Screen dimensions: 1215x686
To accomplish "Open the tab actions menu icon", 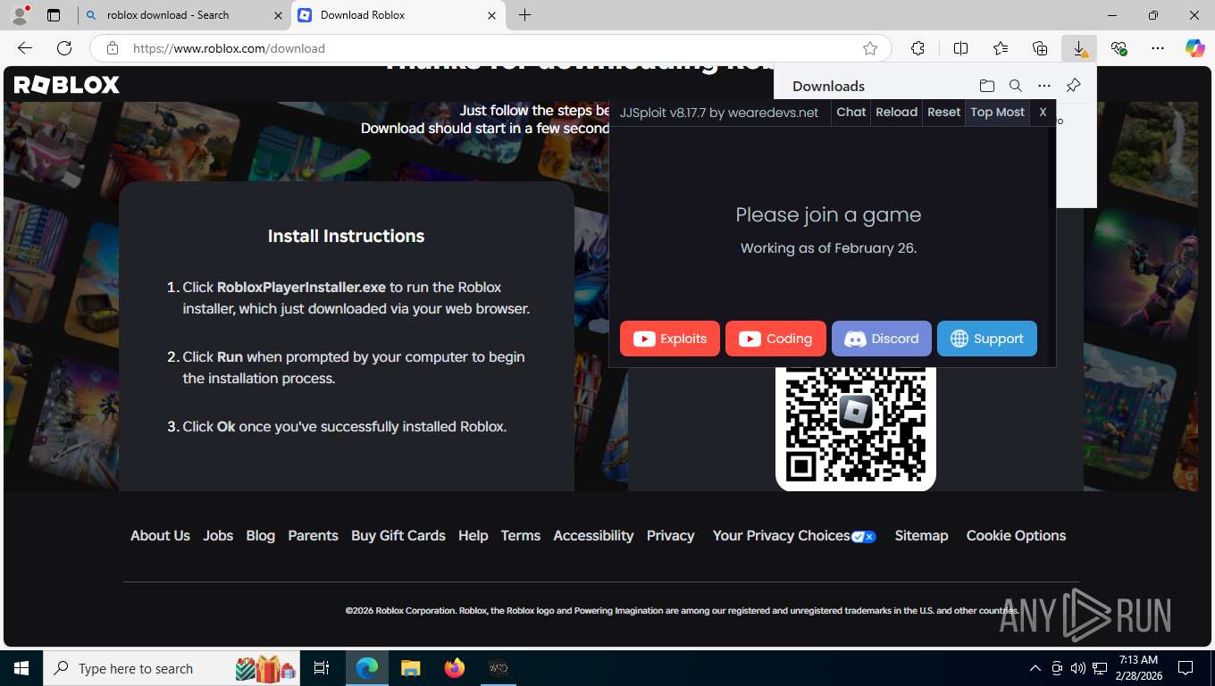I will (54, 15).
